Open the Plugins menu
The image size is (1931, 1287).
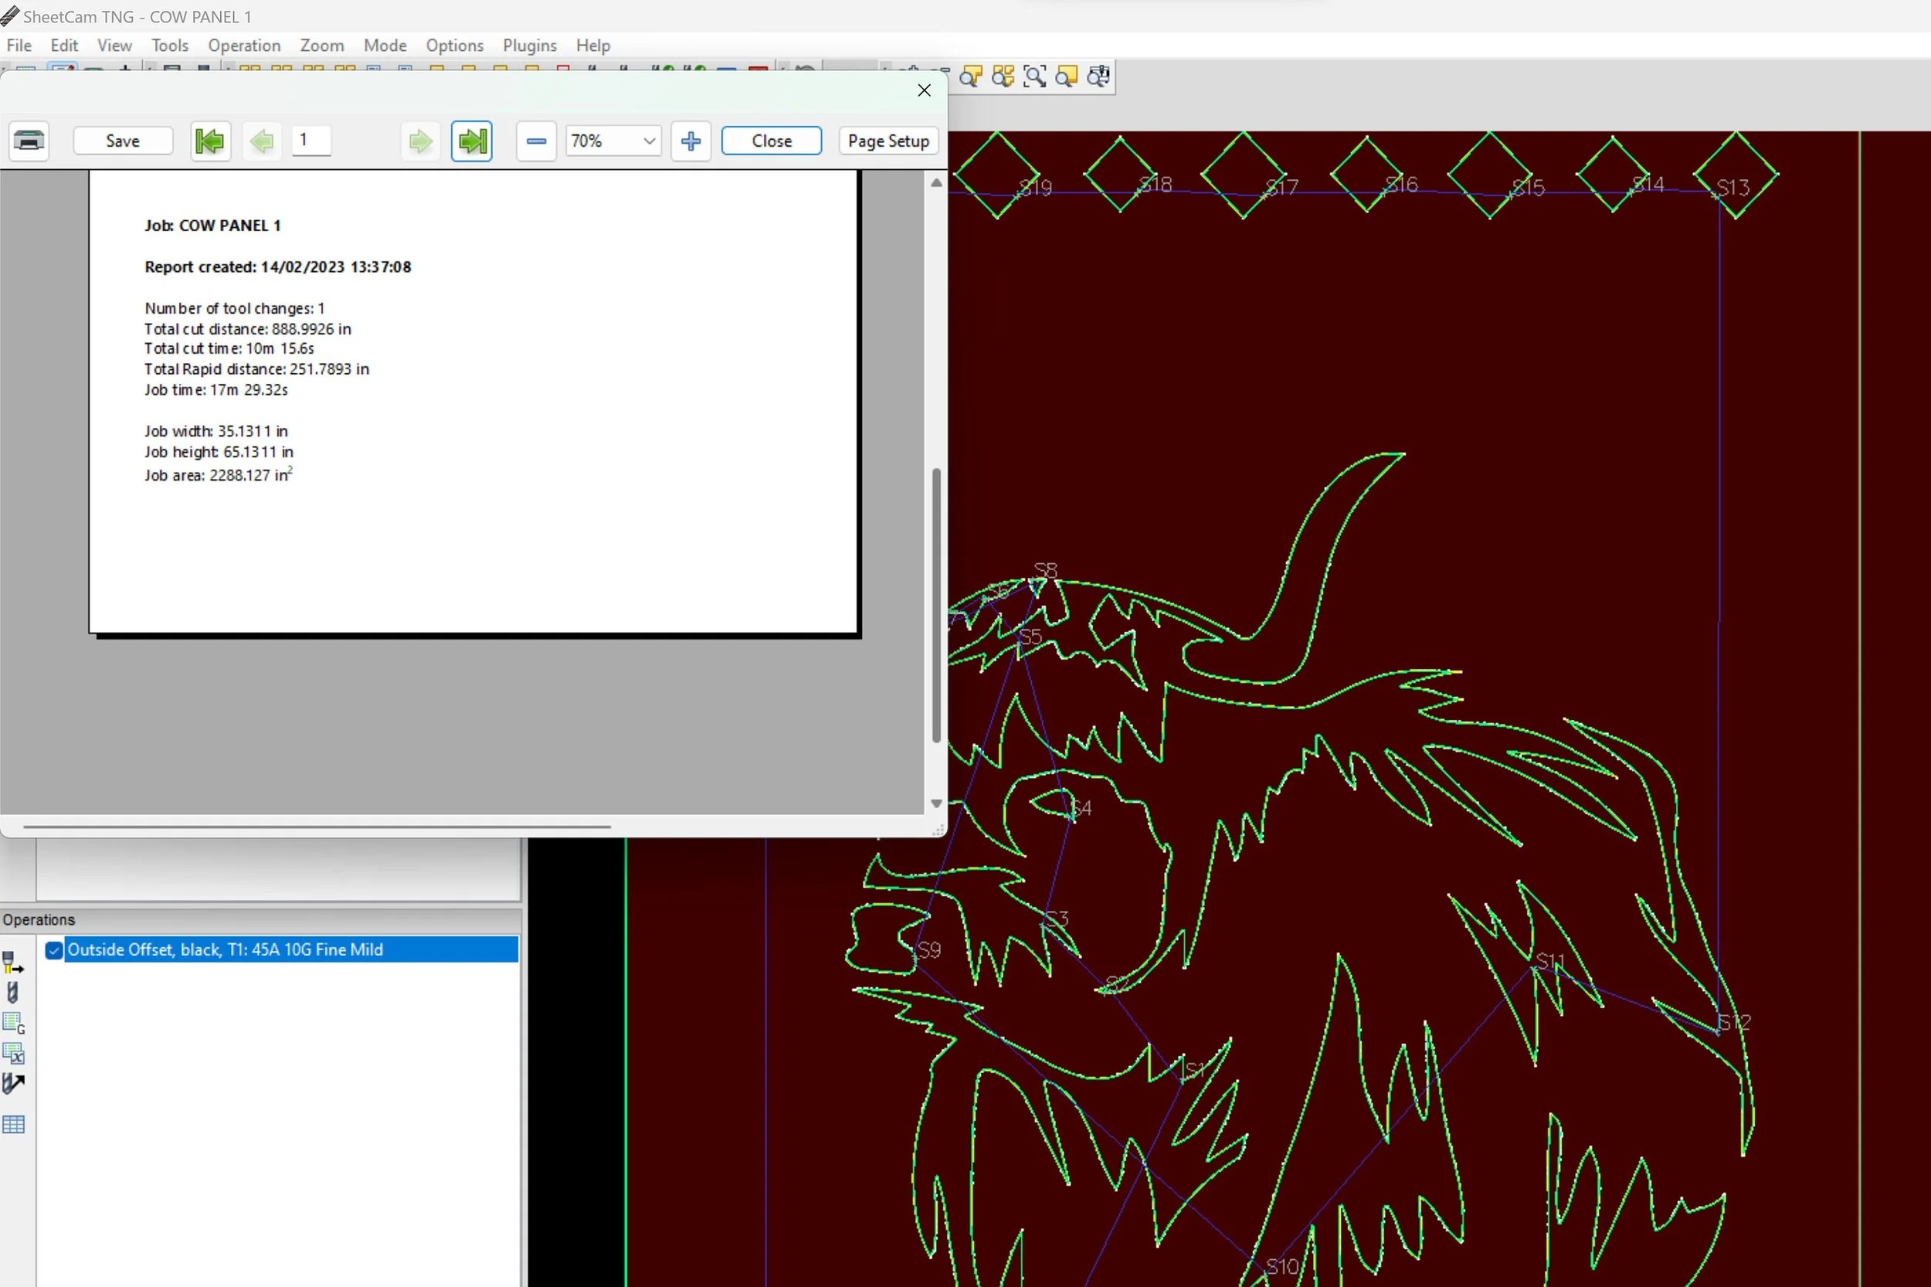pyautogui.click(x=529, y=46)
